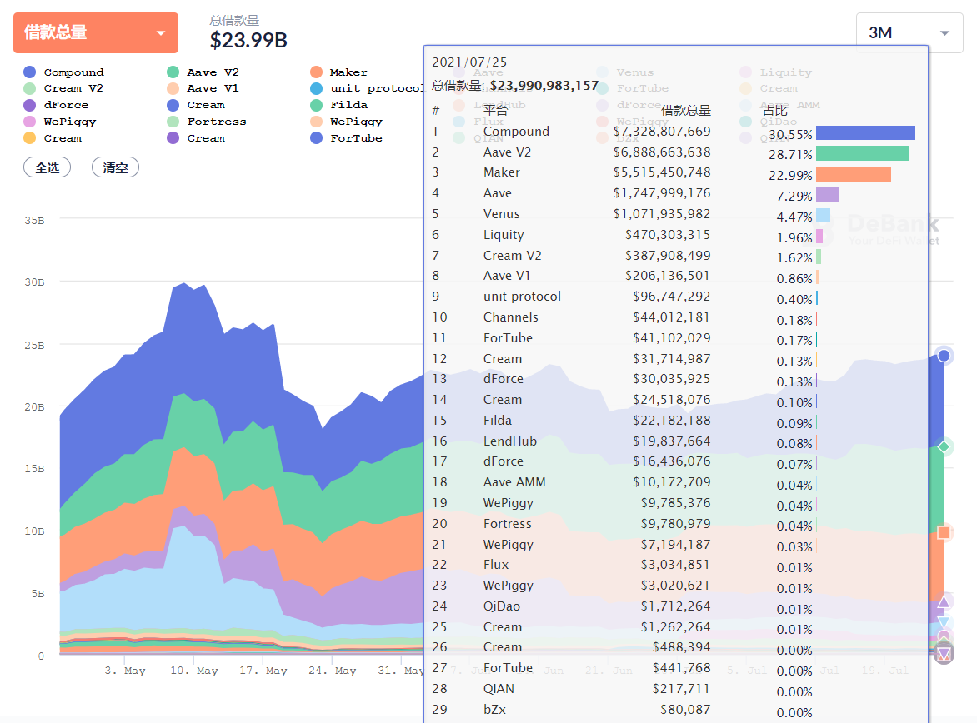Click the "3. May" x-axis label
Screen dimensions: 977x723
pyautogui.click(x=124, y=671)
